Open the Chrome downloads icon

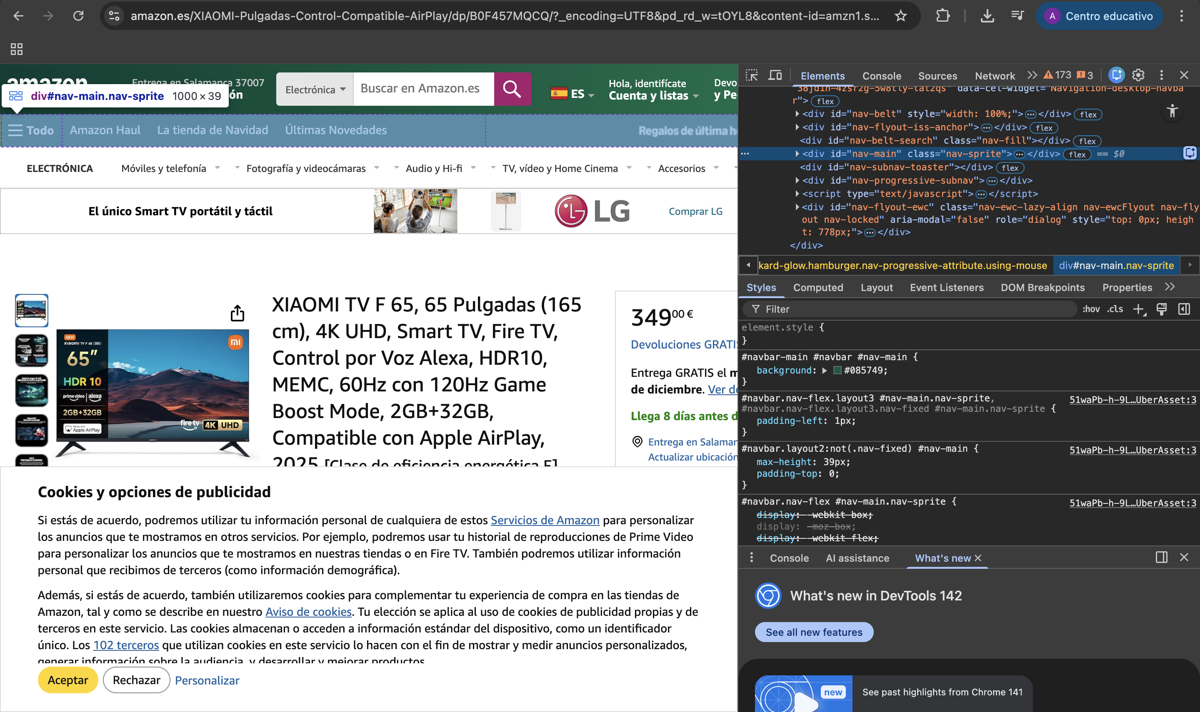987,16
